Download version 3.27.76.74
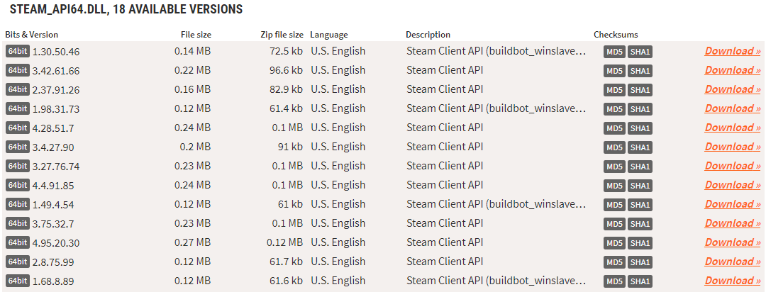 tap(732, 166)
